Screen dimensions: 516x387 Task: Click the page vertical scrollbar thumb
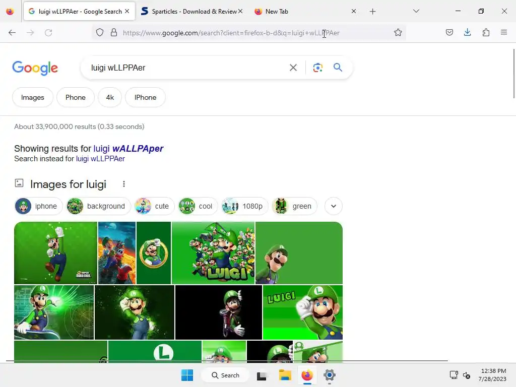[513, 73]
